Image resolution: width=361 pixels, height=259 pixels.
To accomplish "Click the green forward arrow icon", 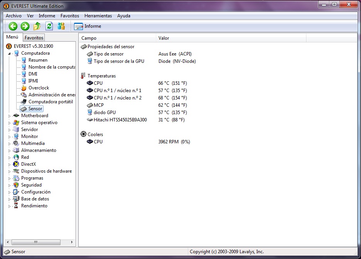I will click(25, 26).
